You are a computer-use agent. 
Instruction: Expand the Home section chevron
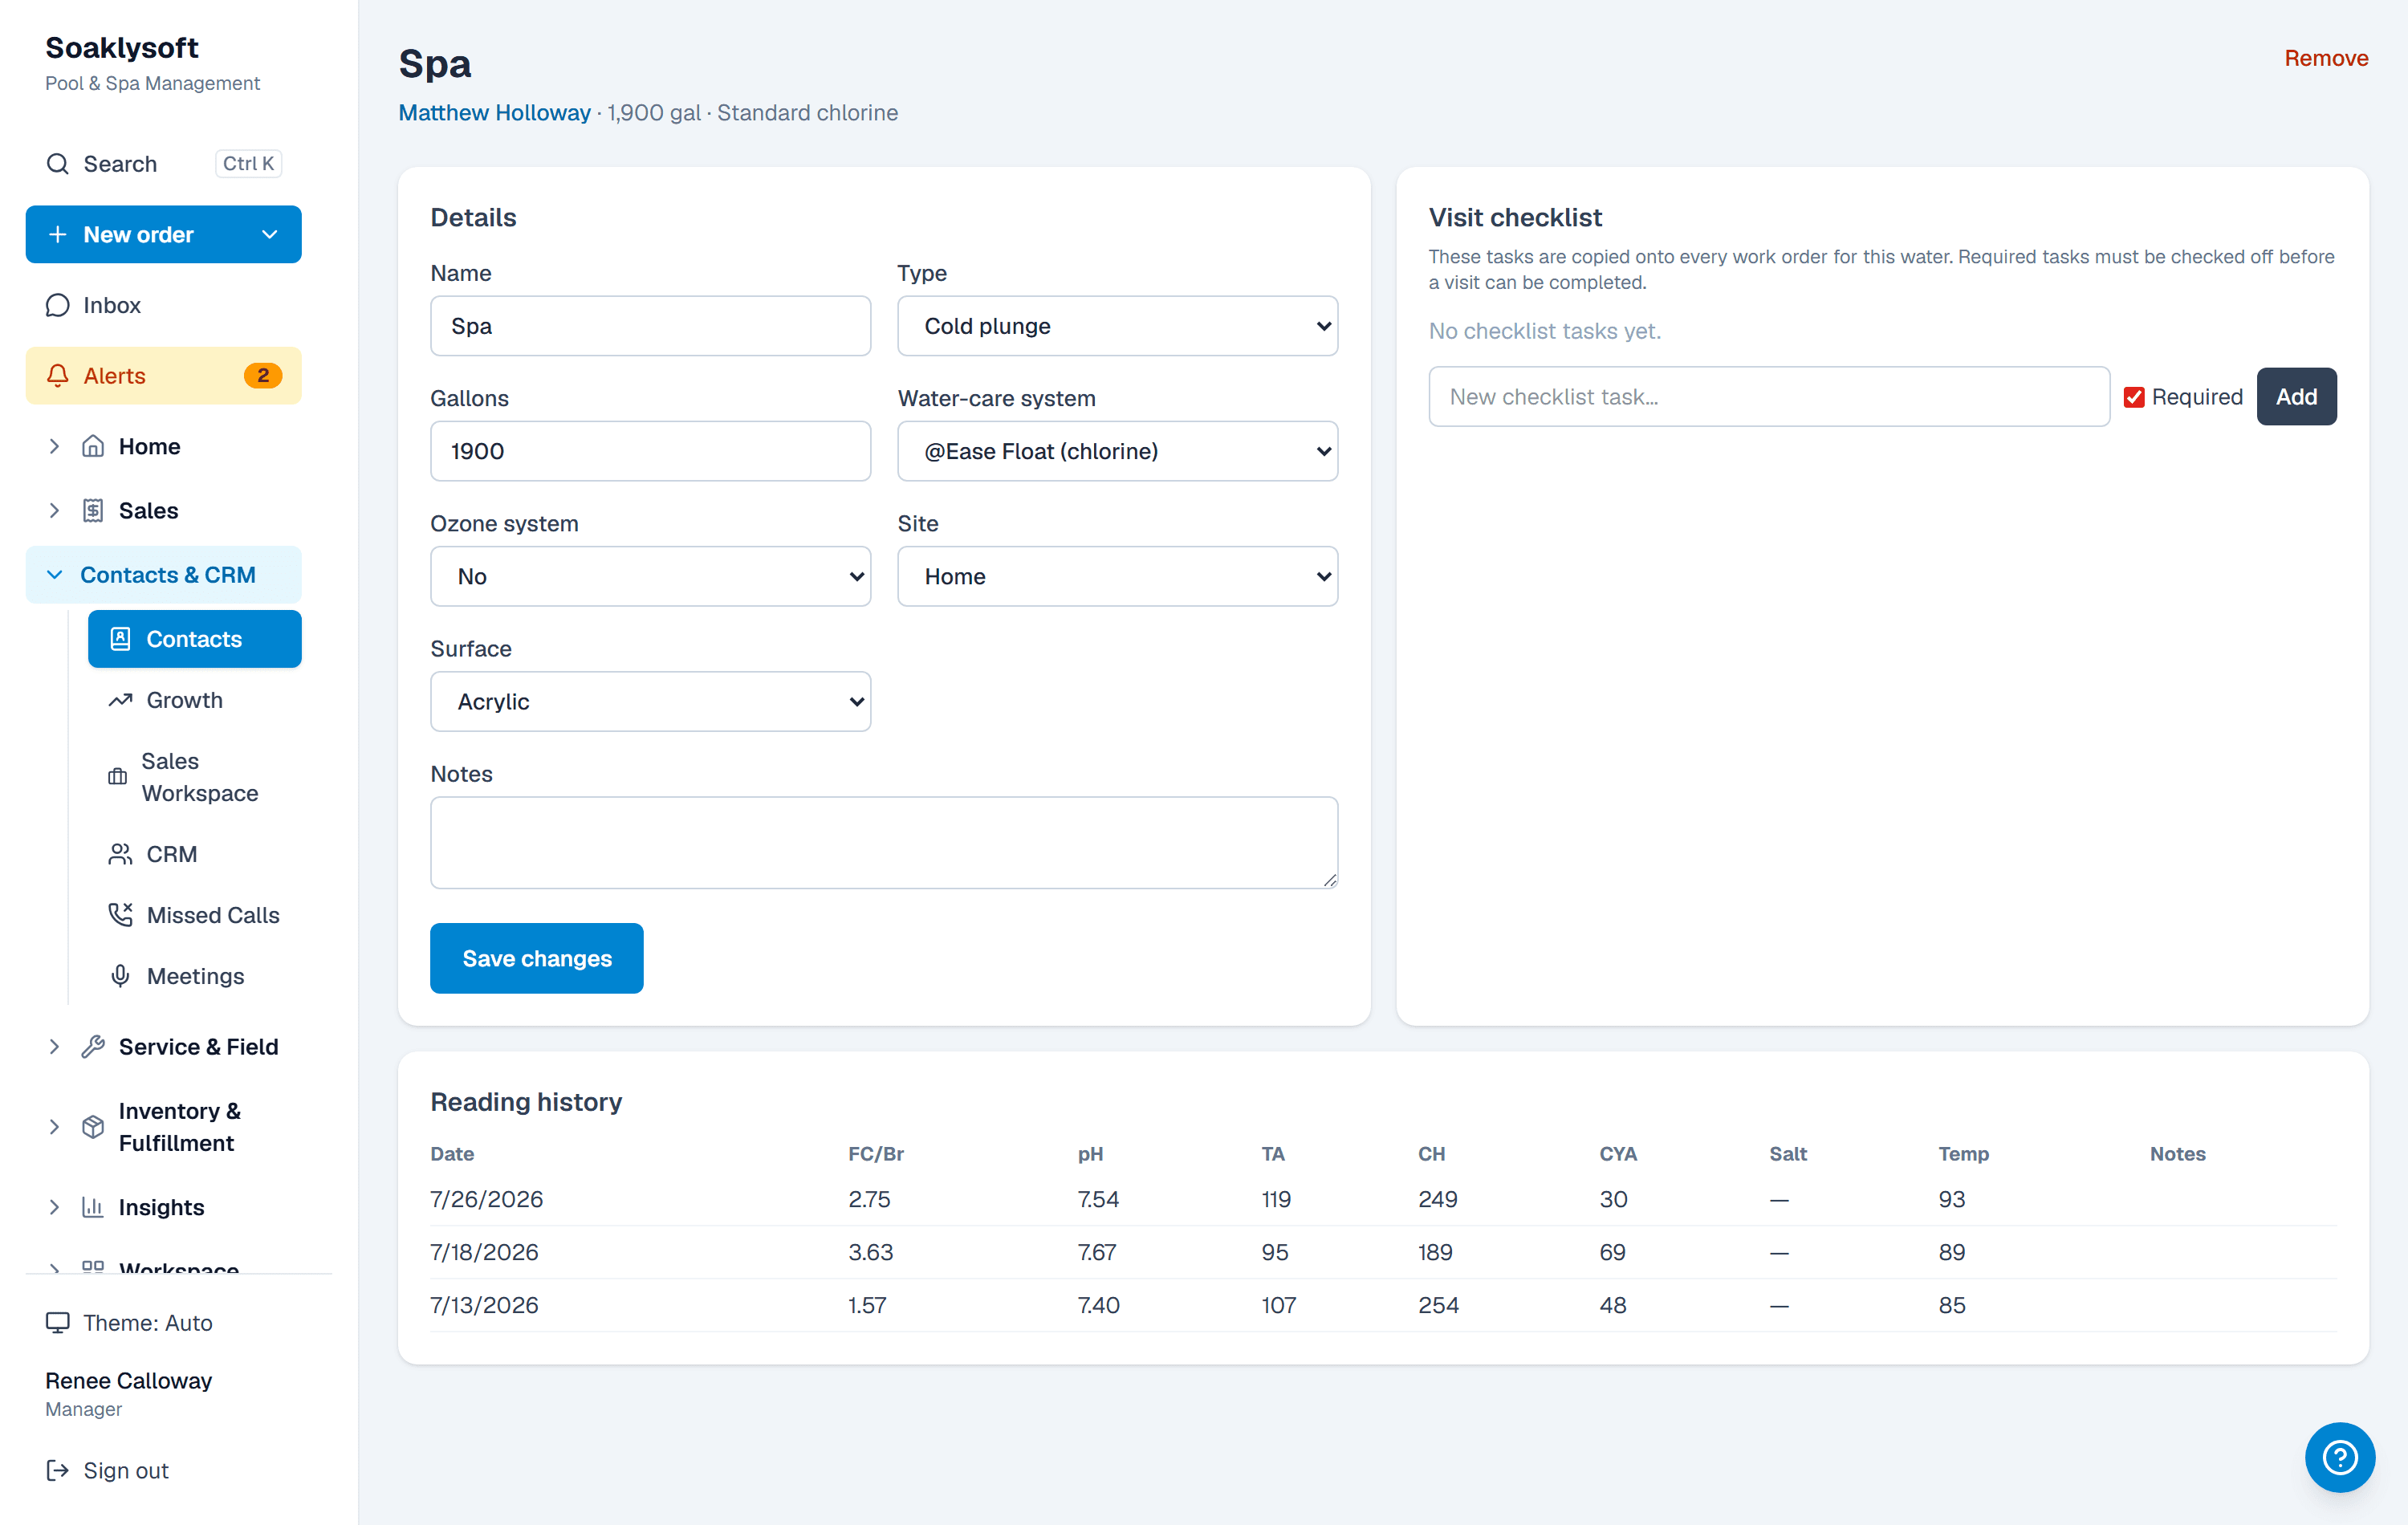(x=54, y=446)
